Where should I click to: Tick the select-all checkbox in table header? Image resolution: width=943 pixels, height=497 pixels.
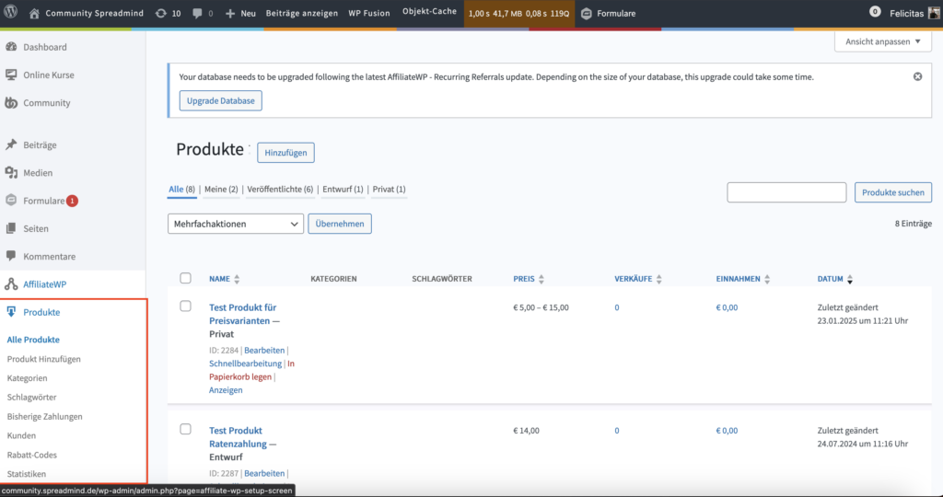[185, 278]
